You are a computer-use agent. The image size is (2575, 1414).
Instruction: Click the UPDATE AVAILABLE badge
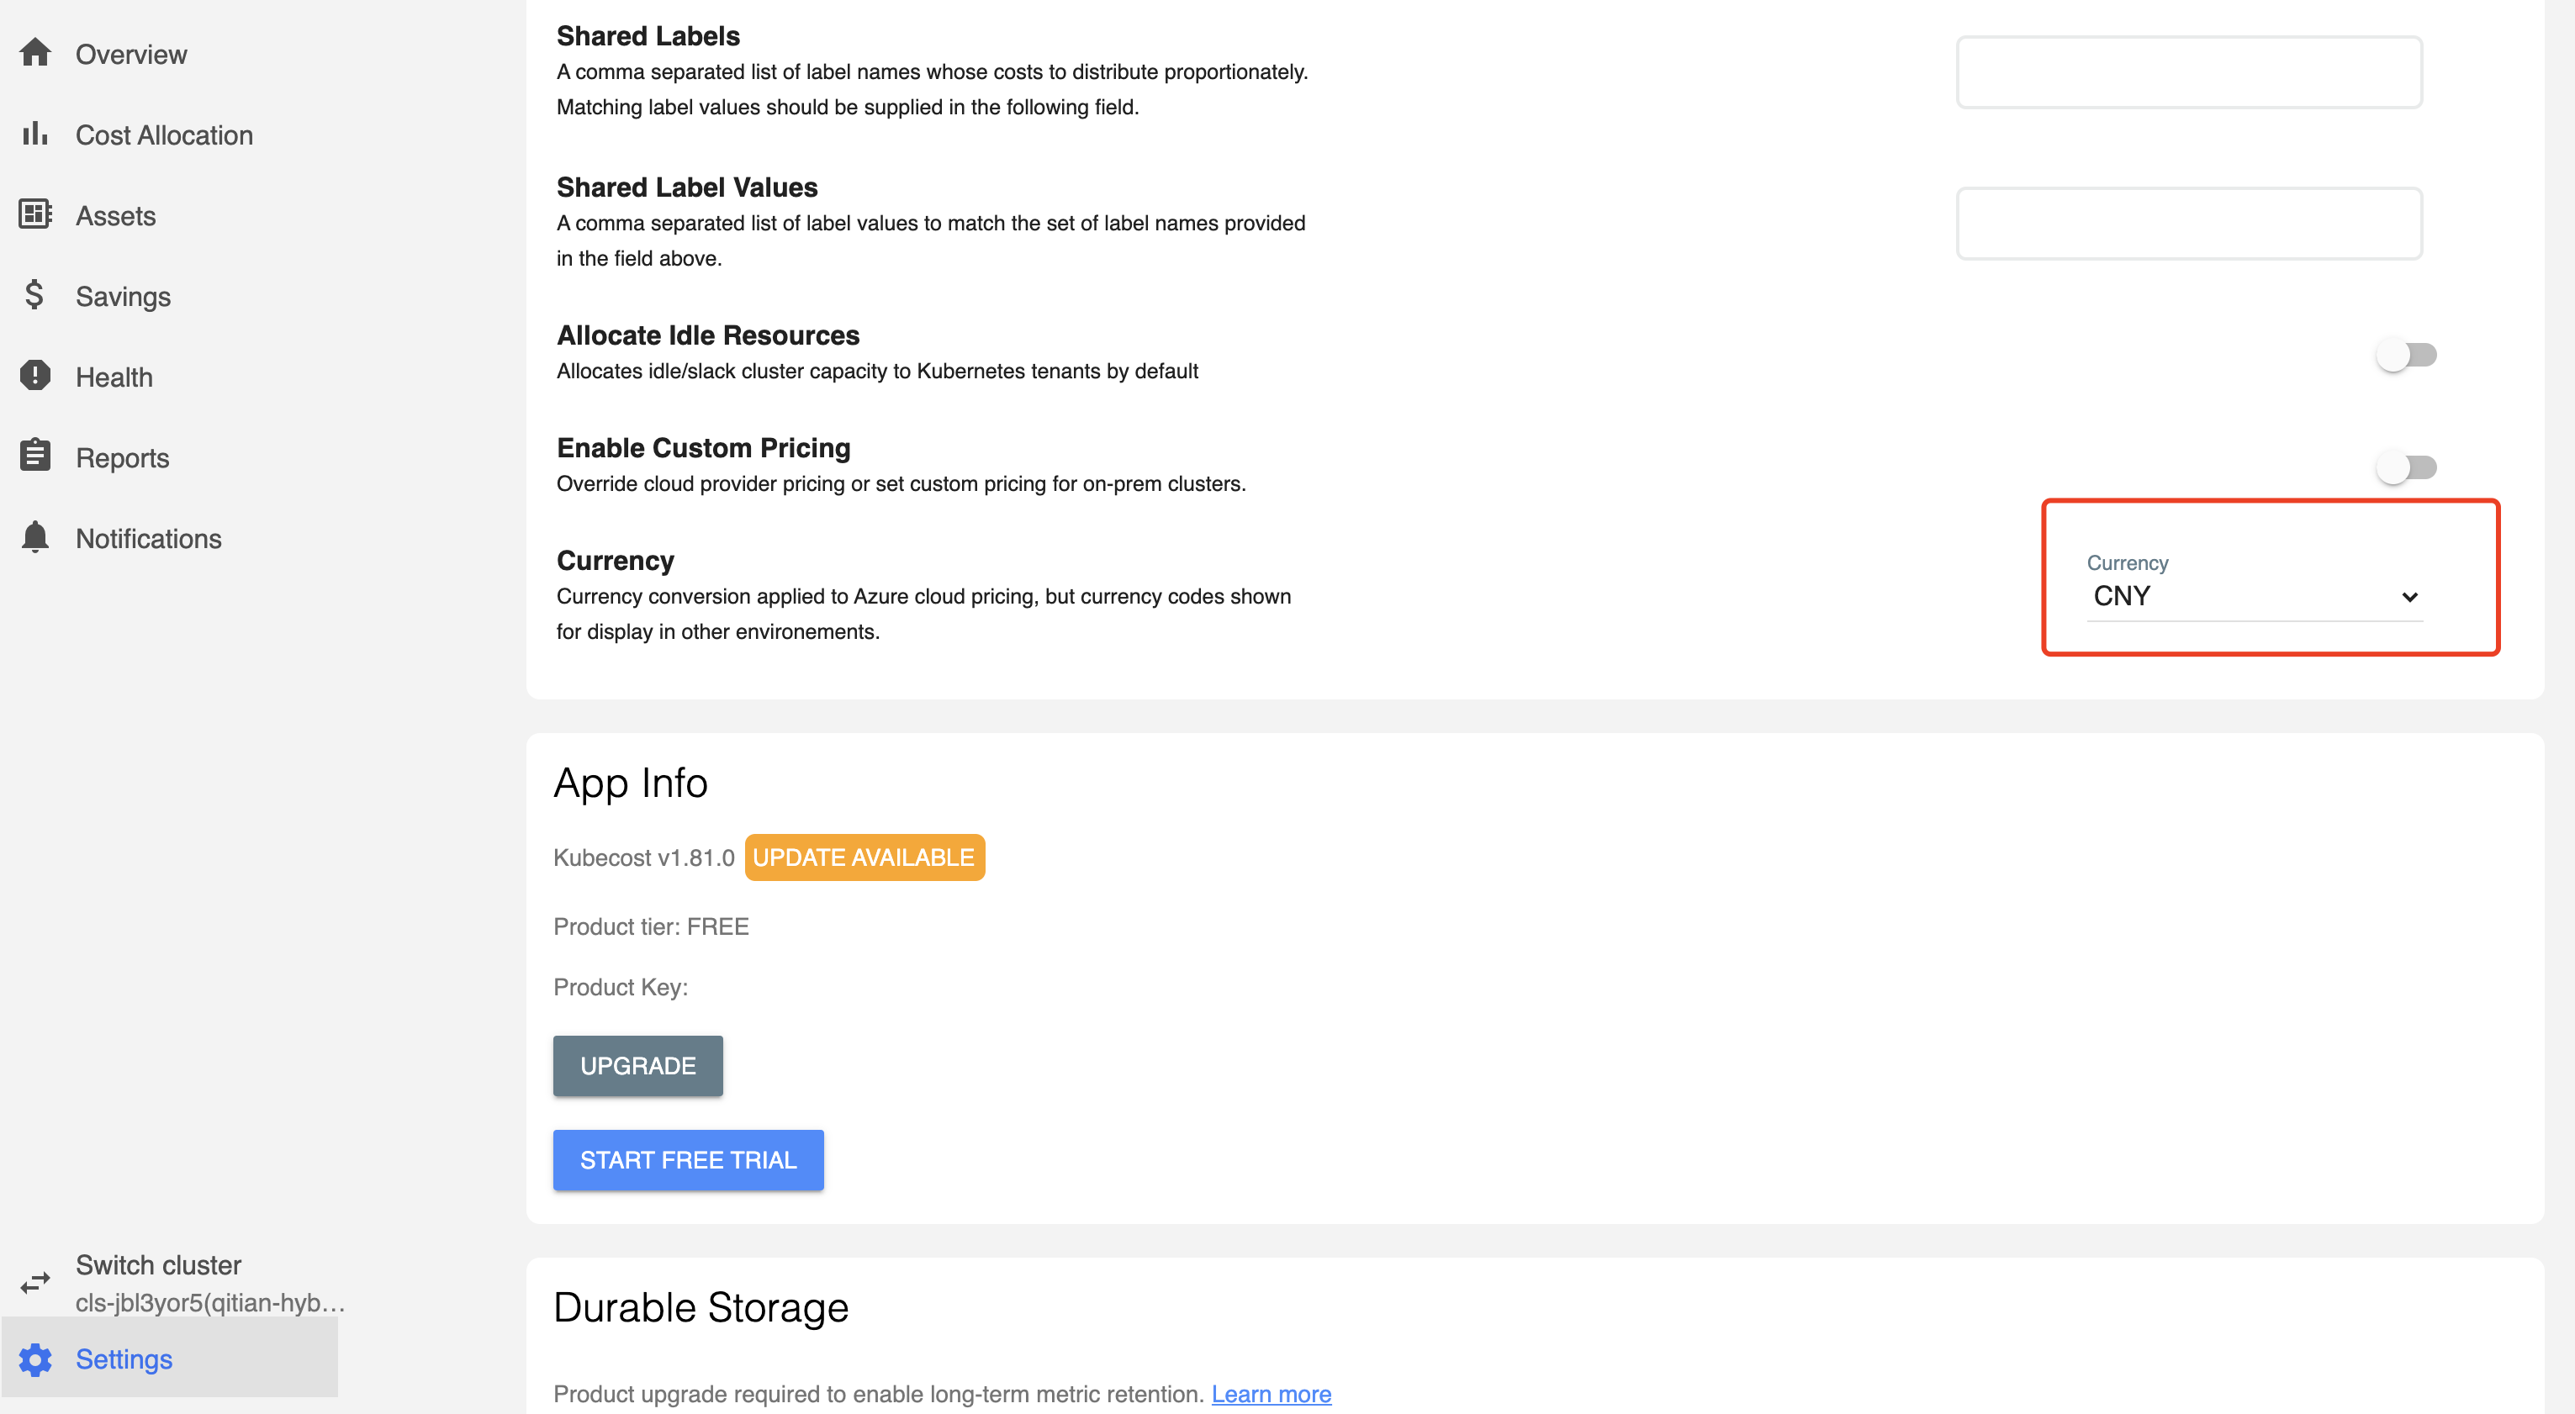864,857
